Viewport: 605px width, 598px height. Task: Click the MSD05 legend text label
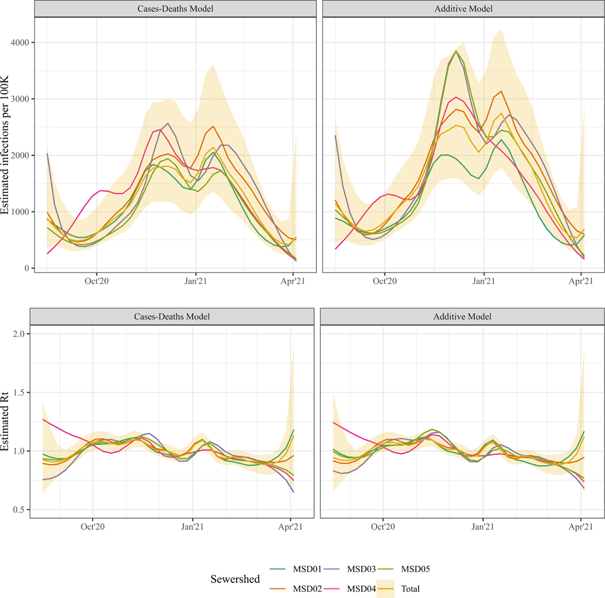click(x=415, y=569)
